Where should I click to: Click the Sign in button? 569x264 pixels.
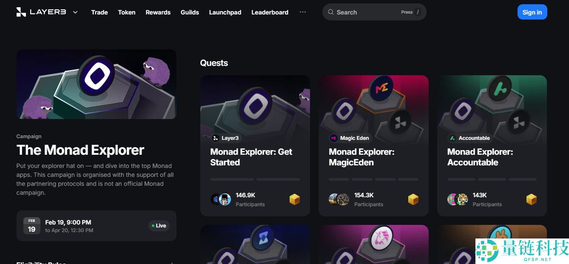(x=532, y=12)
